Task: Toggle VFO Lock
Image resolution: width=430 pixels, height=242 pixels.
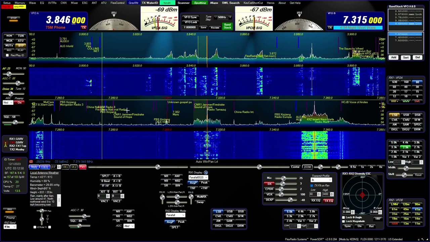Action: (190, 22)
